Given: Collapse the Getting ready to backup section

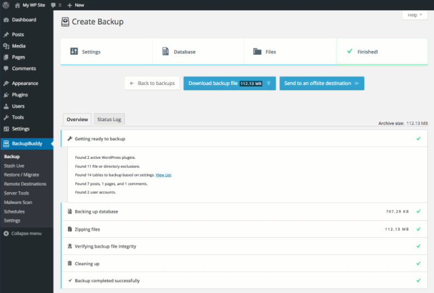Looking at the screenshot, I should tap(244, 139).
